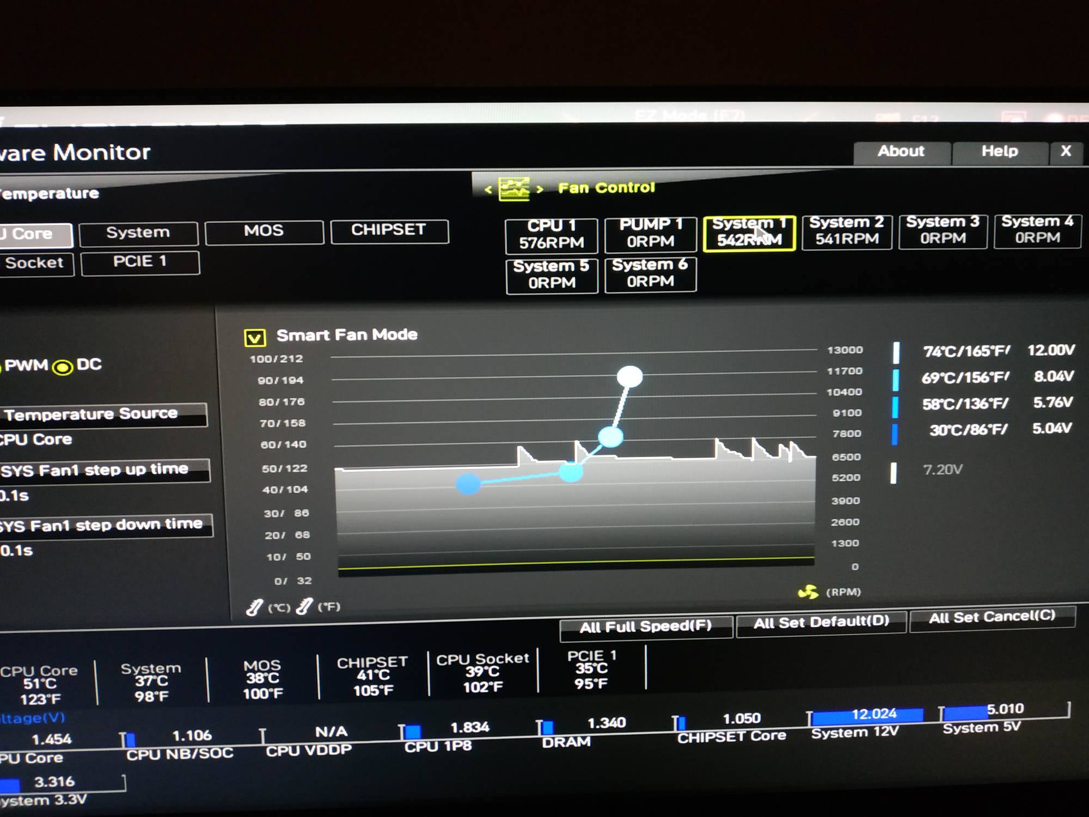Click the yellow fan RPM icon

(x=808, y=592)
